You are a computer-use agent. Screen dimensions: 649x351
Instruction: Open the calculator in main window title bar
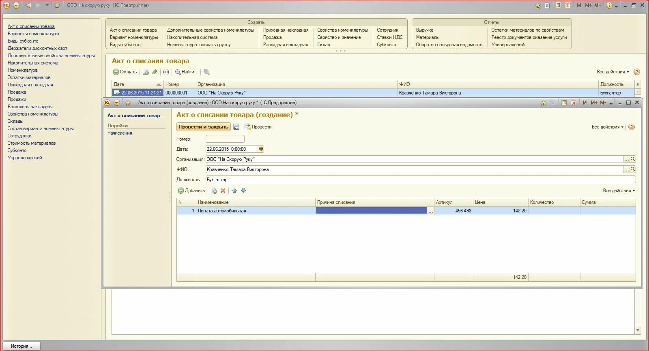[x=559, y=5]
